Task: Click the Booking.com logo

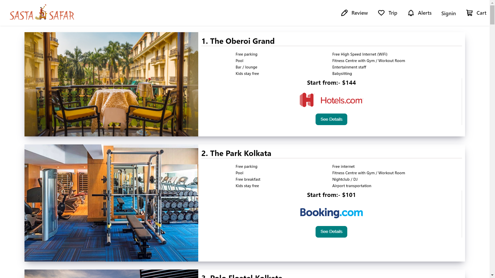Action: tap(331, 213)
